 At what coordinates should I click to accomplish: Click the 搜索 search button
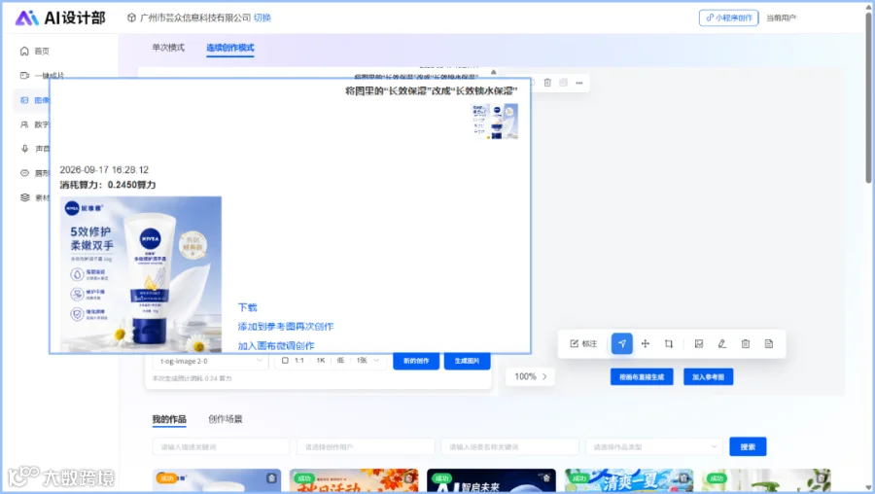(x=748, y=446)
